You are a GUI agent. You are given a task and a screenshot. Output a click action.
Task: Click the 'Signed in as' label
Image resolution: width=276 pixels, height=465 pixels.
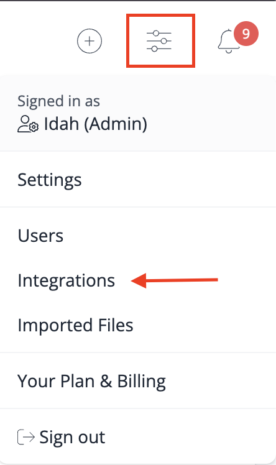58,101
